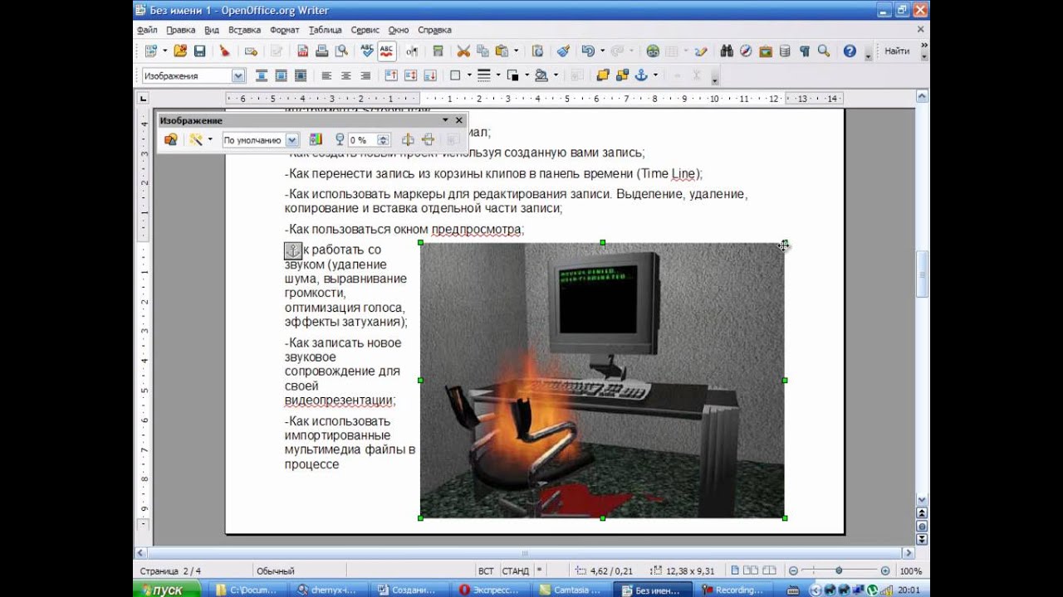Adjust the zoom slider in status bar
The height and width of the screenshot is (597, 1063).
[838, 571]
